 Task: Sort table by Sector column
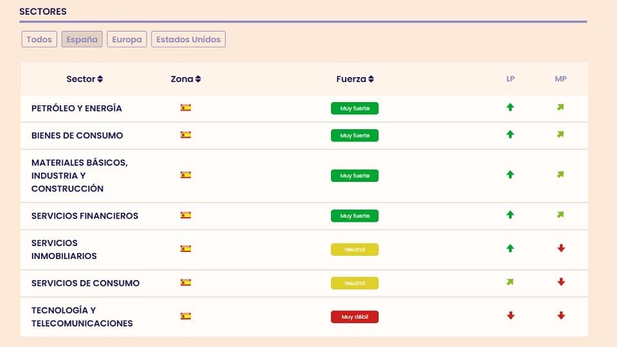[x=85, y=79]
